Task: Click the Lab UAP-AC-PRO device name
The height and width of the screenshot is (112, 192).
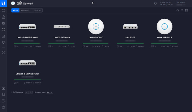Action: pos(96,37)
